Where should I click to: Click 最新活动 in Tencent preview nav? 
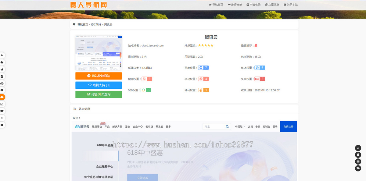(97, 126)
